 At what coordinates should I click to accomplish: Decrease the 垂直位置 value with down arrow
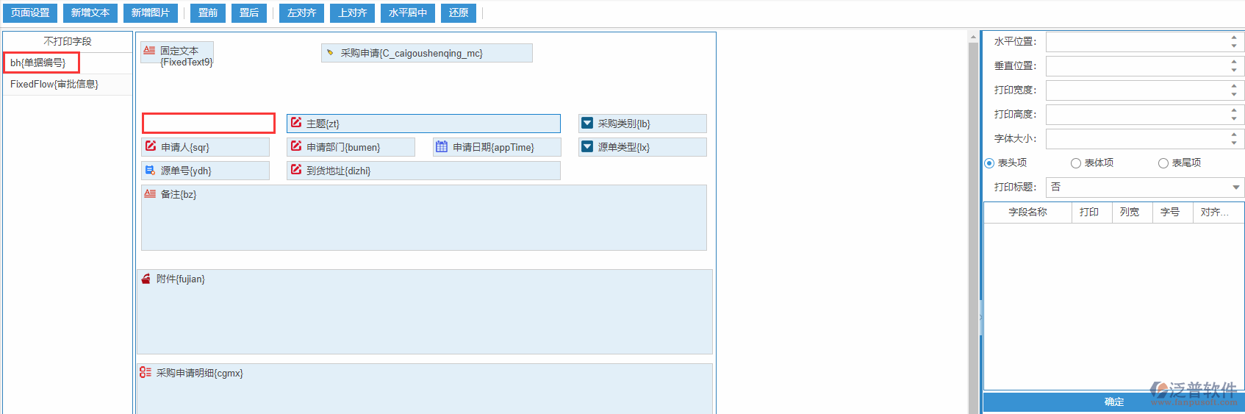pyautogui.click(x=1234, y=70)
